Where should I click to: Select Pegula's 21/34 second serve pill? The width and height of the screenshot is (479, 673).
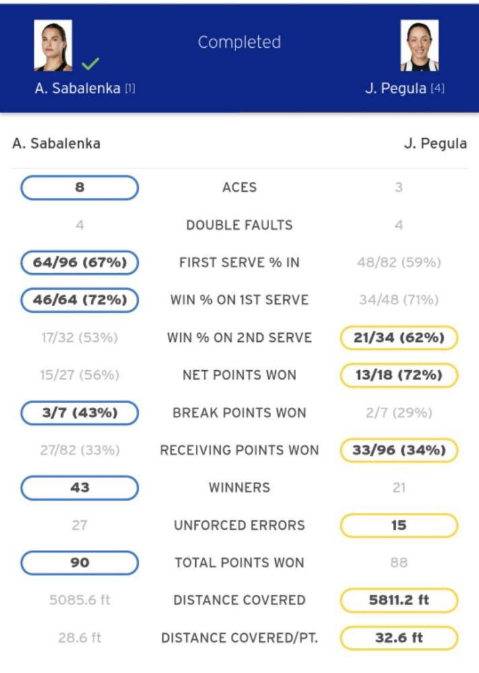point(399,337)
